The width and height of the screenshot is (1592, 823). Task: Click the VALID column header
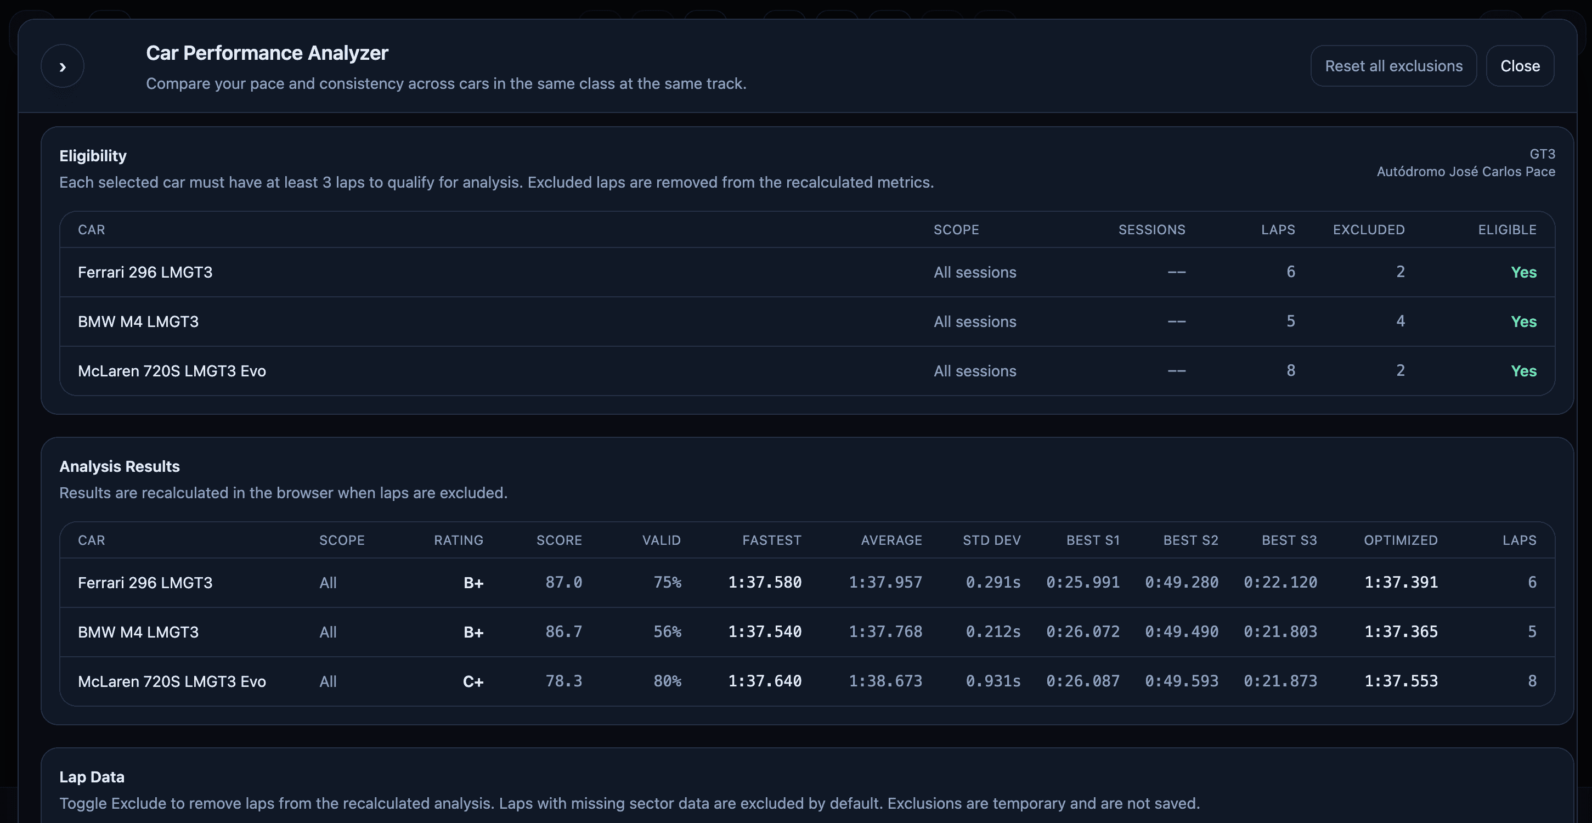coord(661,540)
